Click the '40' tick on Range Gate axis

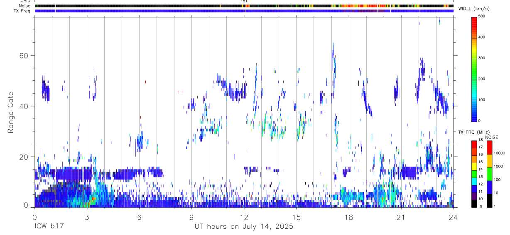tap(24, 106)
